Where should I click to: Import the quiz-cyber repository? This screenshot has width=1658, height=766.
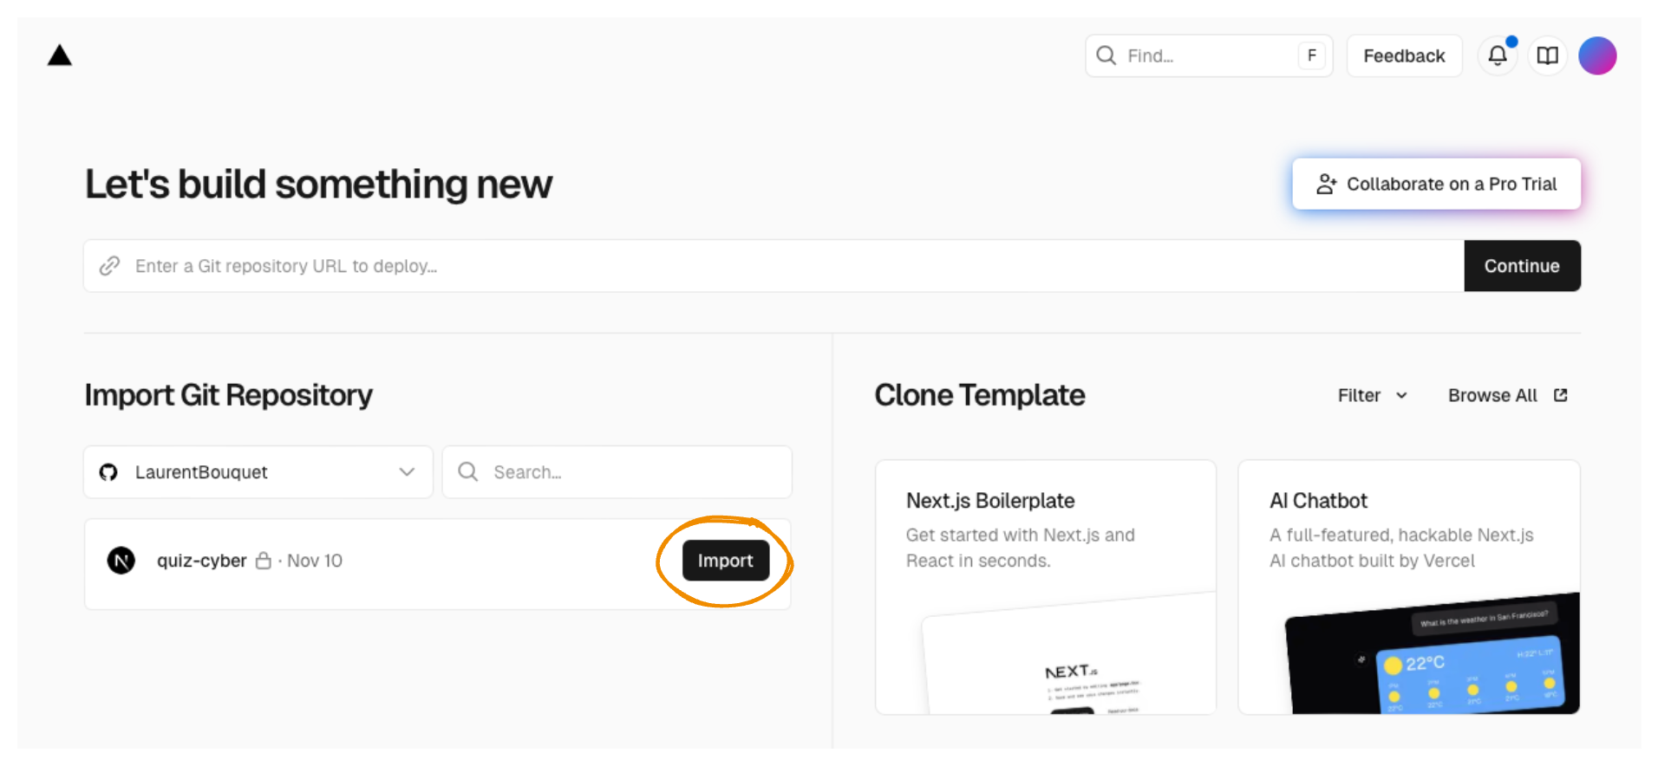click(725, 561)
